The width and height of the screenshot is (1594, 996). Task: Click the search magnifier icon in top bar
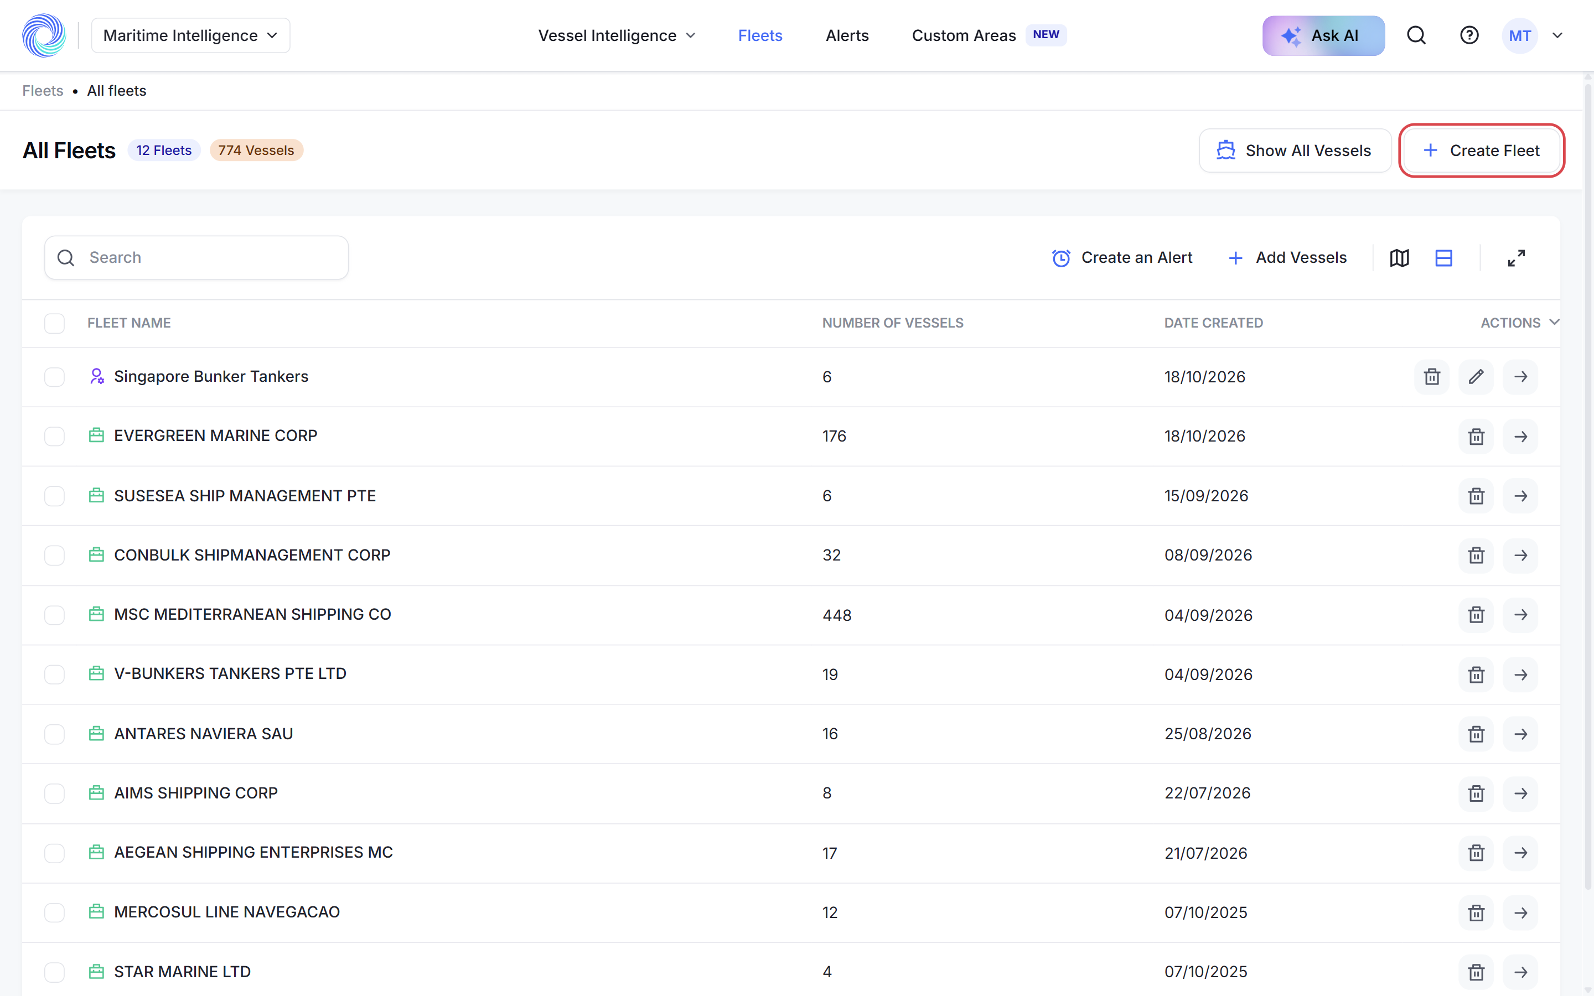point(1416,35)
